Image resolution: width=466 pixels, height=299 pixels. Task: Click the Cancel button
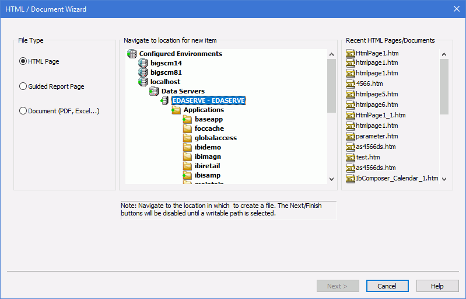(387, 286)
